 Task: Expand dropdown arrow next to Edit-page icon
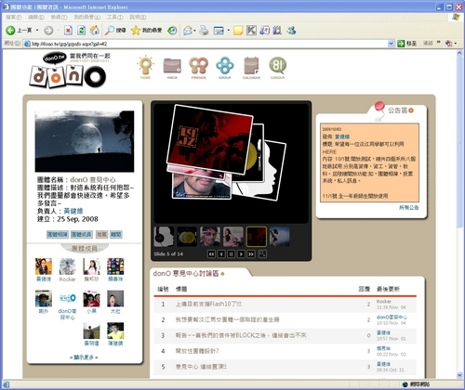pos(229,31)
